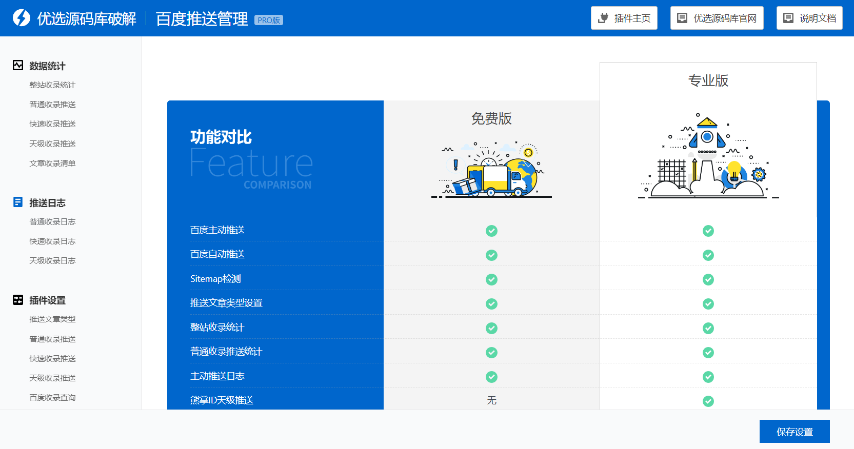854x449 pixels.
Task: Click the lightning bolt logo icon
Action: pos(22,18)
